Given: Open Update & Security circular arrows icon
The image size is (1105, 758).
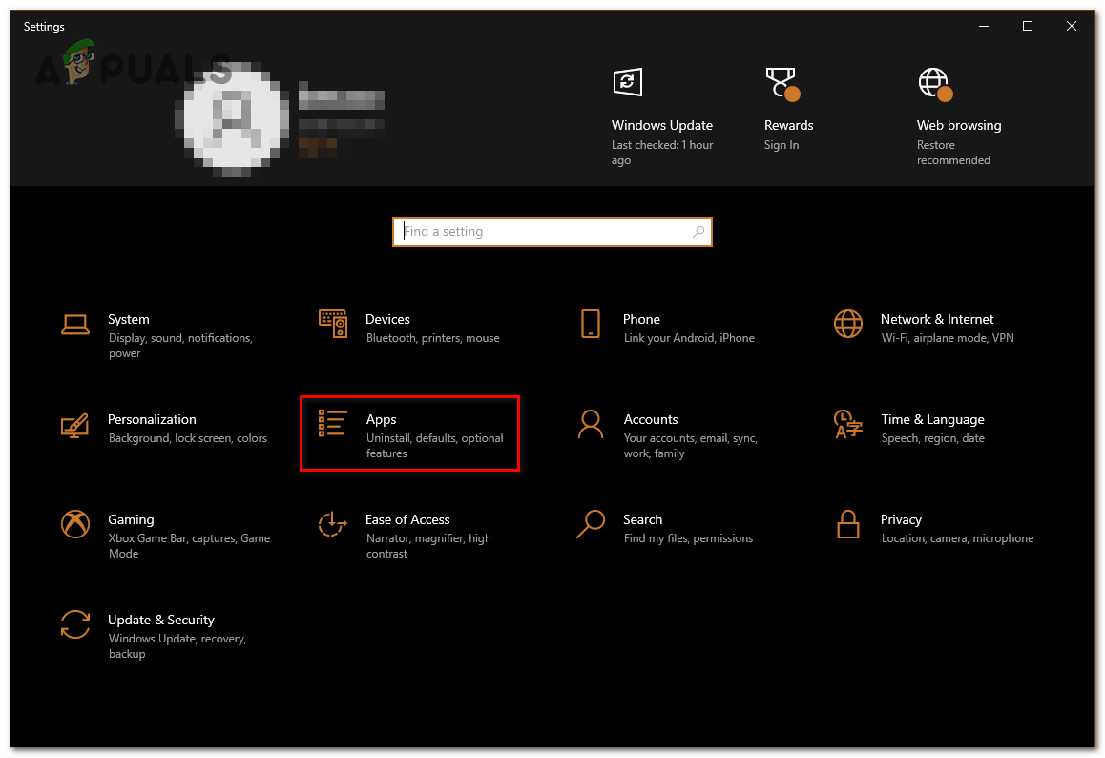Looking at the screenshot, I should [x=74, y=624].
